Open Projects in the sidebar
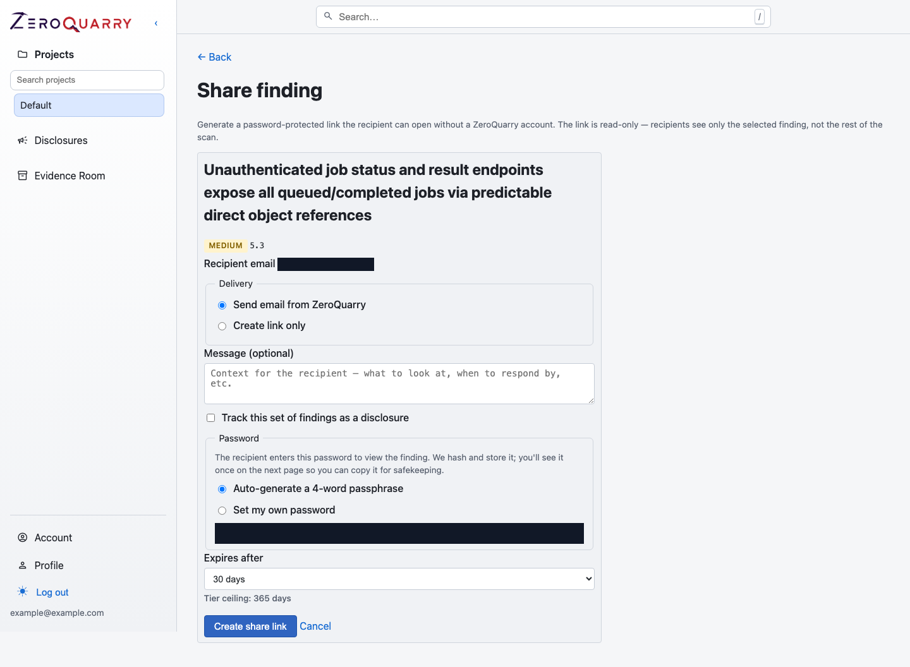The image size is (910, 667). (54, 54)
